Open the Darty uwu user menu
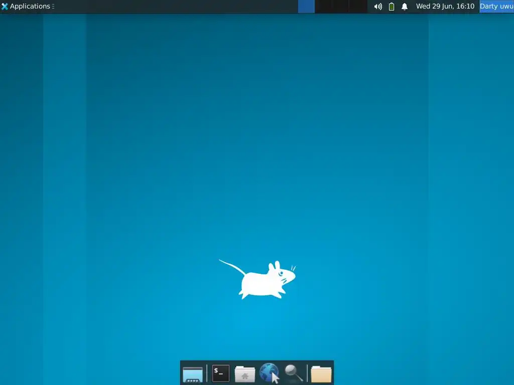The height and width of the screenshot is (385, 514). point(496,6)
